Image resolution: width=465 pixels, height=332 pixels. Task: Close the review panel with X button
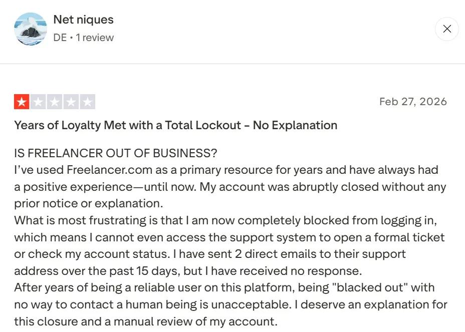pos(447,29)
